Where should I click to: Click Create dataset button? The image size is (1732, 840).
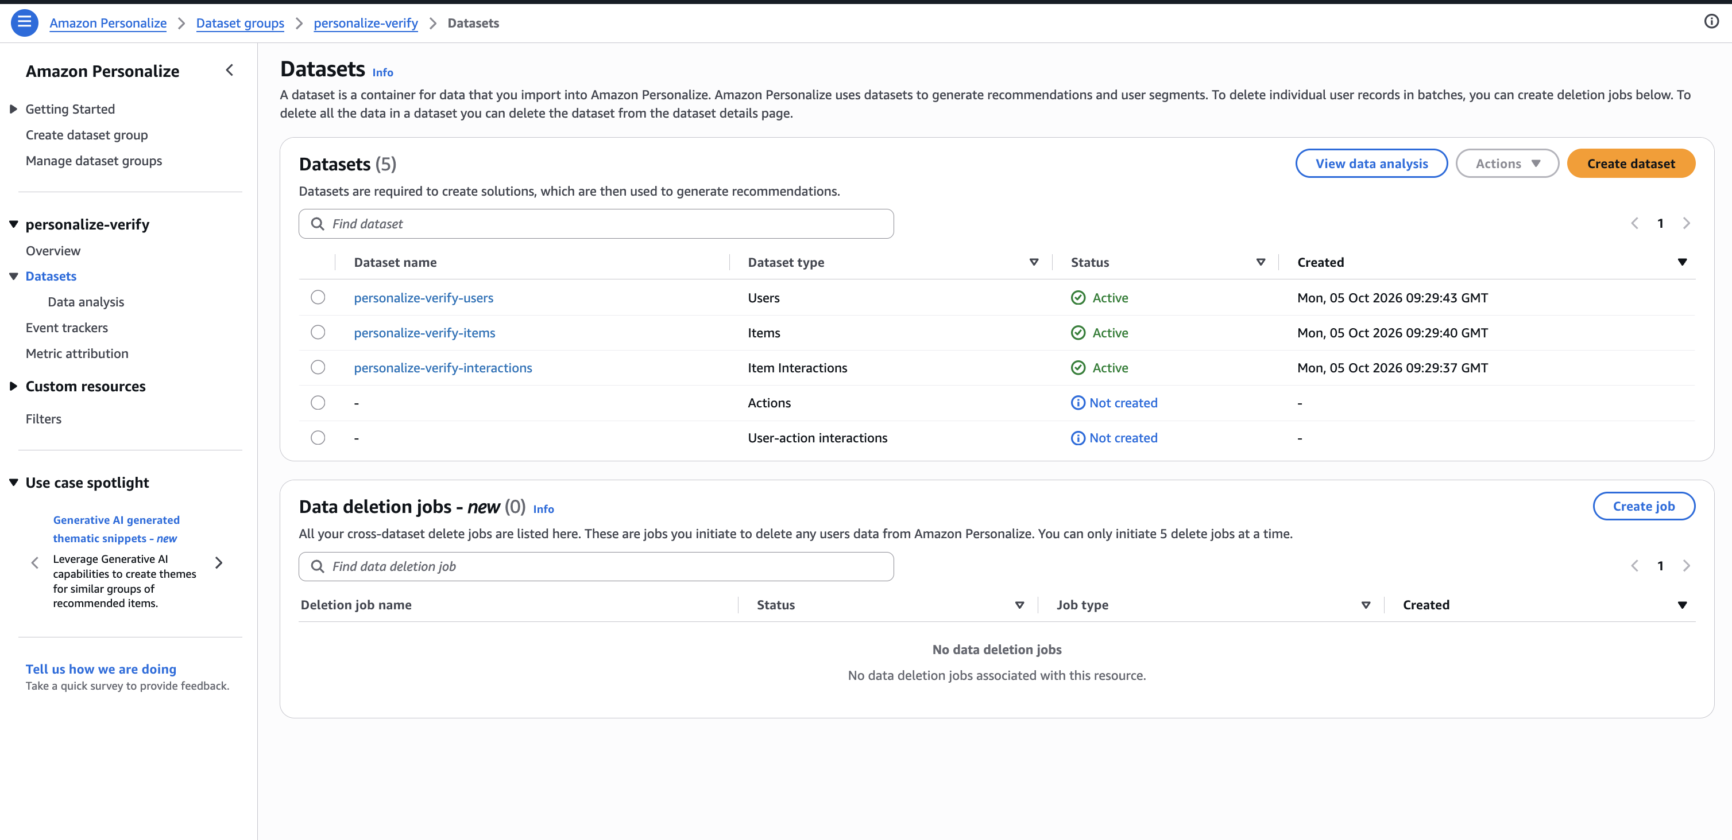[1630, 164]
